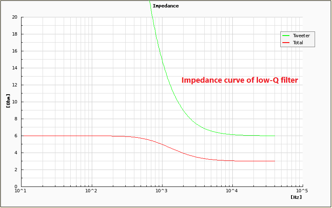Click the [Ohm] y-axis label

[8, 101]
